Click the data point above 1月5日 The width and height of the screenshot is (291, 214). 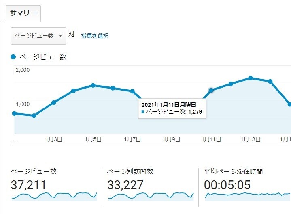pos(93,85)
